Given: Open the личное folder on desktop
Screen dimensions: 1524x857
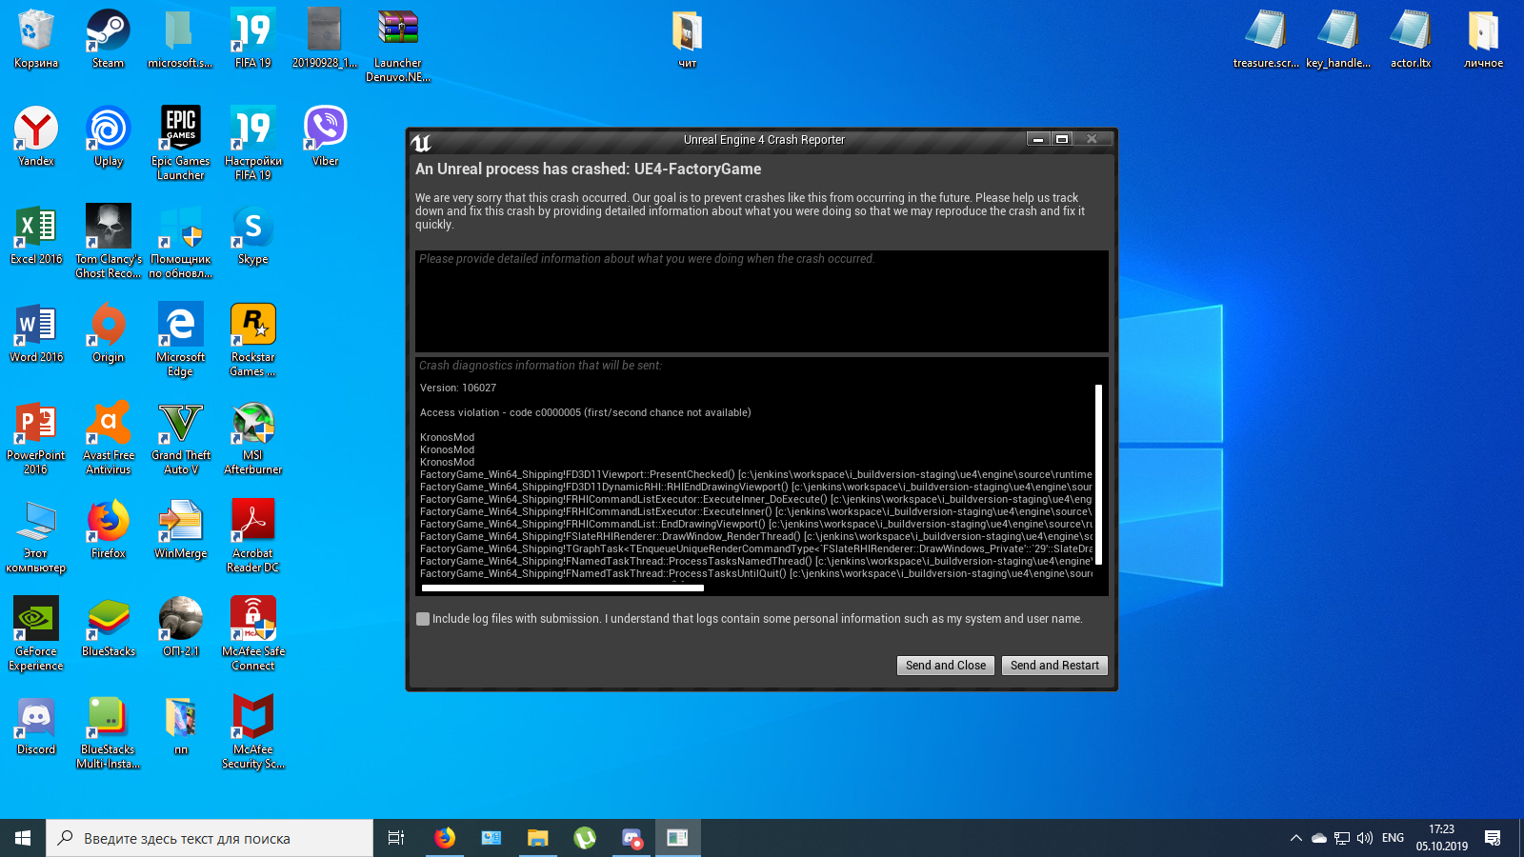Looking at the screenshot, I should coord(1483,38).
